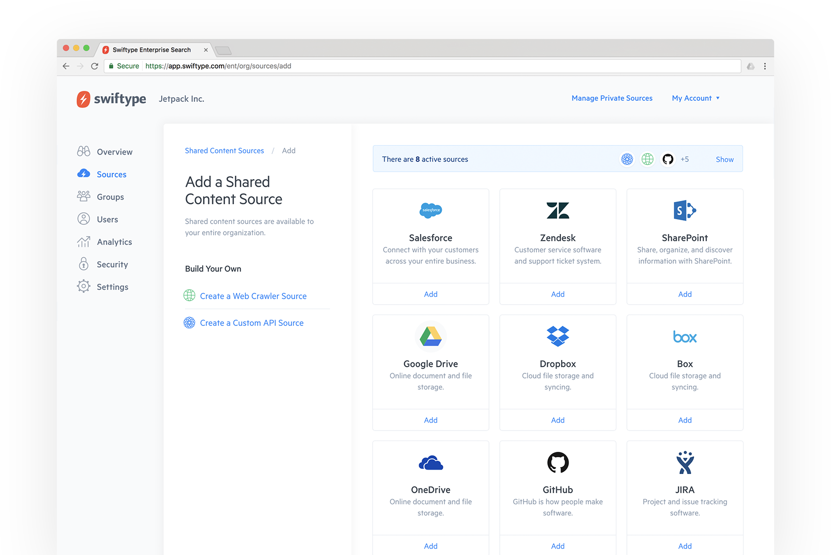Viewport: 831px width, 555px height.
Task: Click the Security lock icon
Action: pos(84,264)
